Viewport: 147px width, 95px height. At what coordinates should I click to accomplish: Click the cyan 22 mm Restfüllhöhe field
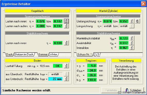55,79
